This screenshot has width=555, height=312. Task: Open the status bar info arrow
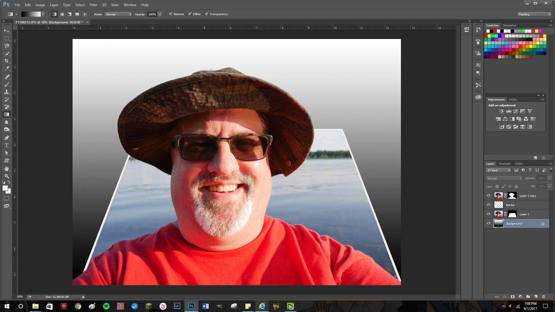[x=84, y=297]
